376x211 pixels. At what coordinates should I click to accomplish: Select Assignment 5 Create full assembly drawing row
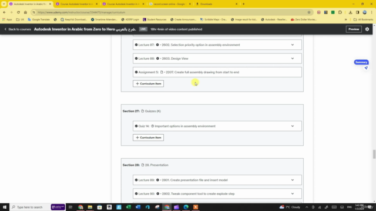point(217,72)
